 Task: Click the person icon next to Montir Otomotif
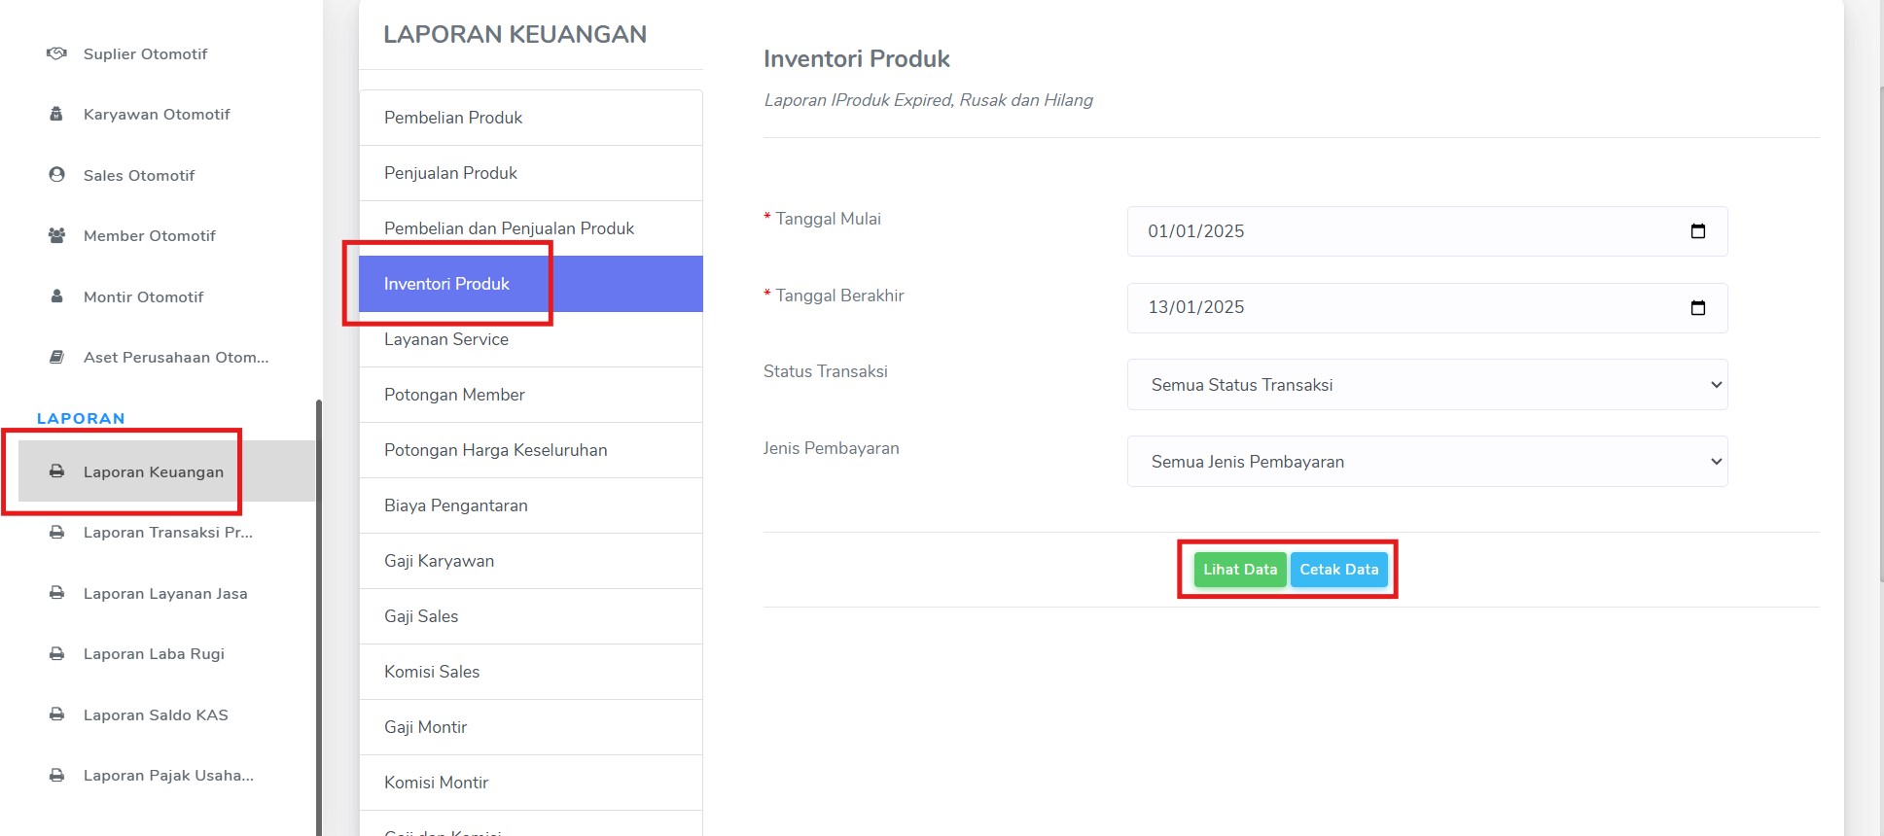[56, 296]
